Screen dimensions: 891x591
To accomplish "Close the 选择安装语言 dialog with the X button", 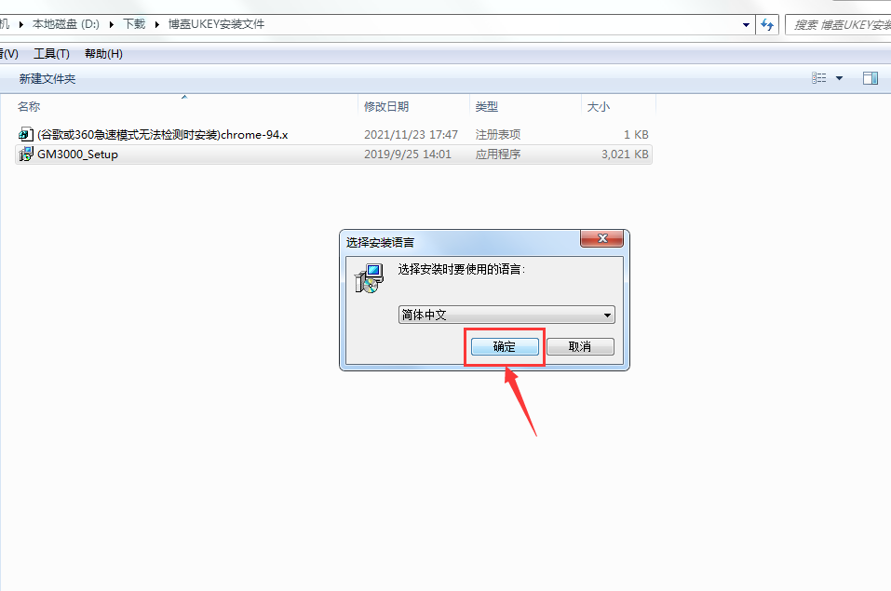I will [x=602, y=238].
